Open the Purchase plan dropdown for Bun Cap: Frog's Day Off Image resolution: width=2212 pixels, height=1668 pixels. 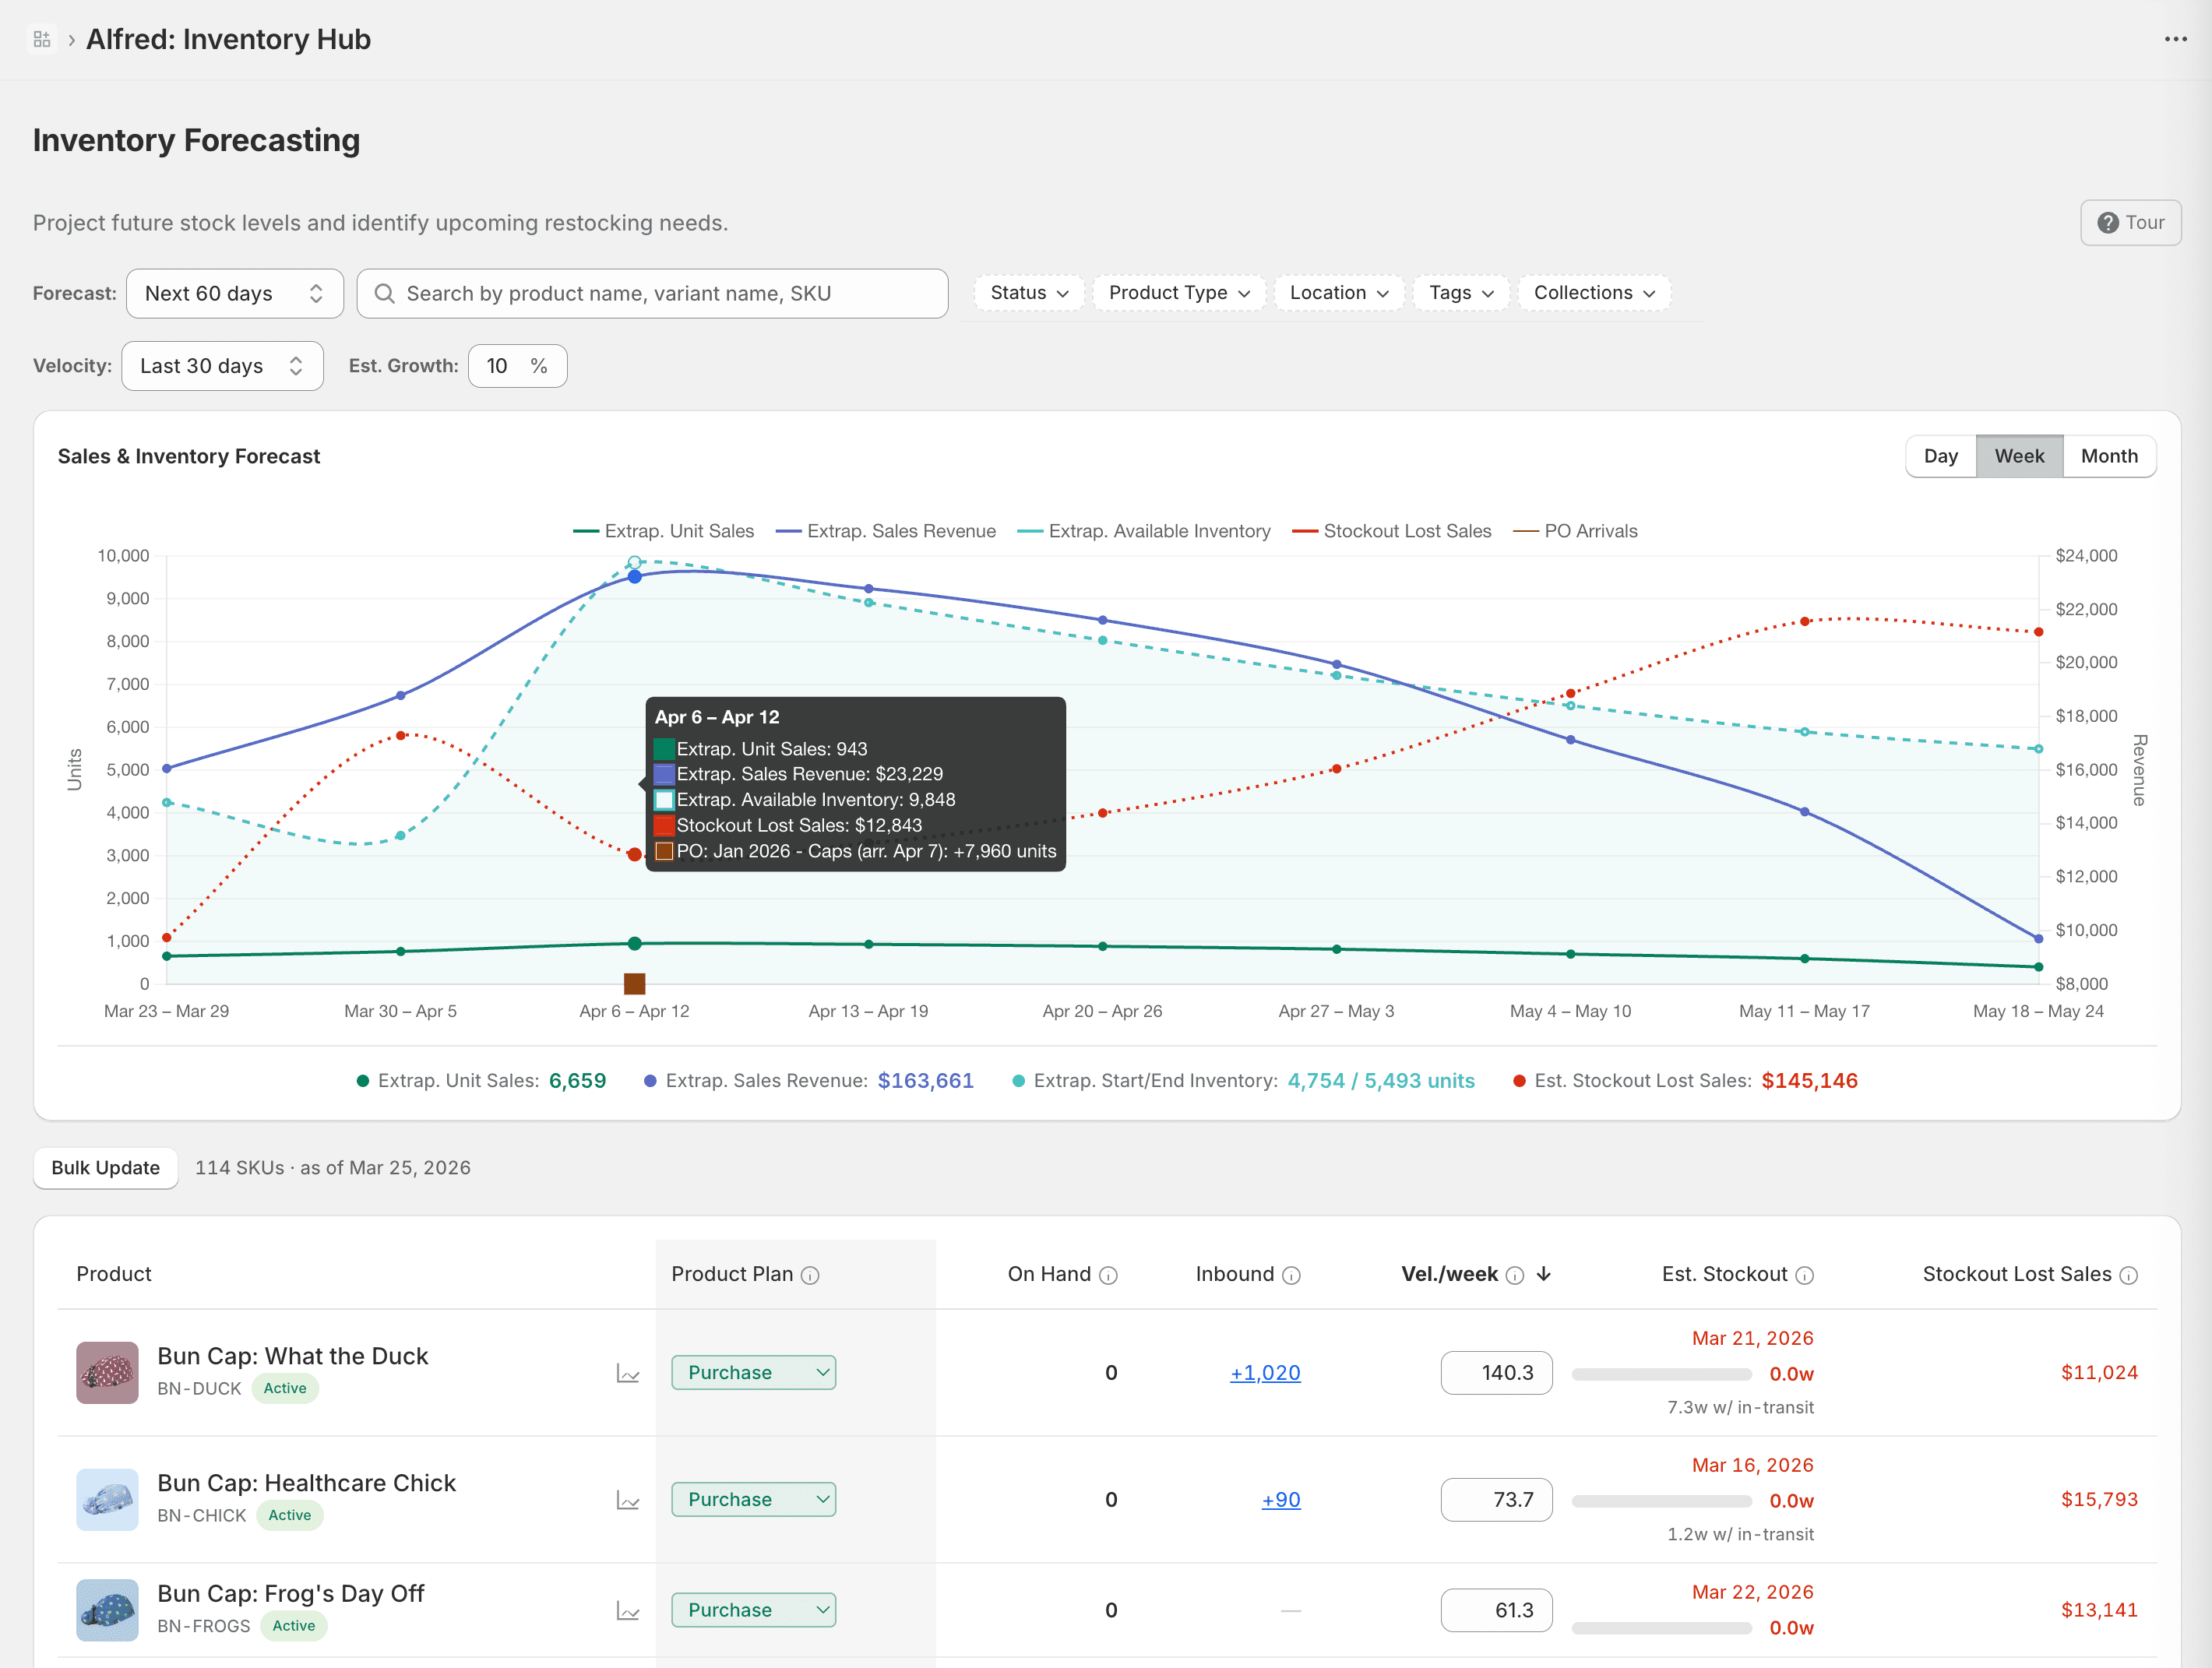tap(753, 1610)
